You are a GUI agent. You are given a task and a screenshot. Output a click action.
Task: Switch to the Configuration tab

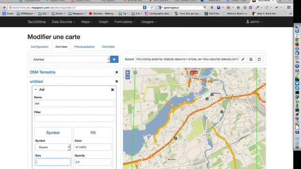[40, 47]
